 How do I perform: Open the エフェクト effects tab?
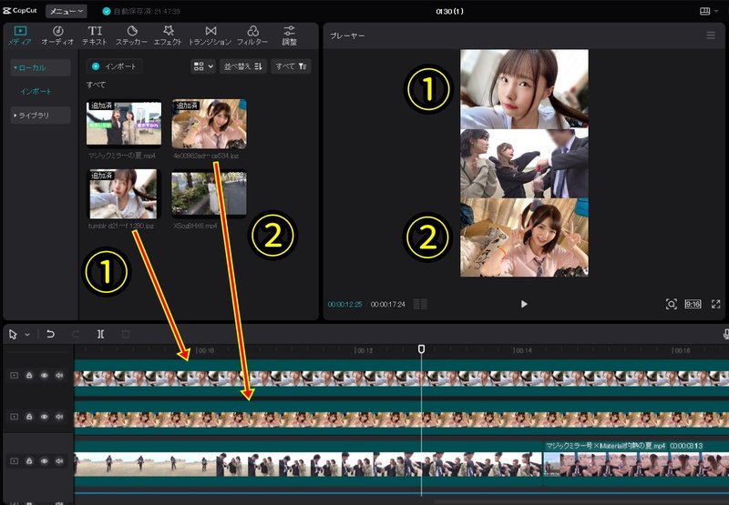[168, 35]
